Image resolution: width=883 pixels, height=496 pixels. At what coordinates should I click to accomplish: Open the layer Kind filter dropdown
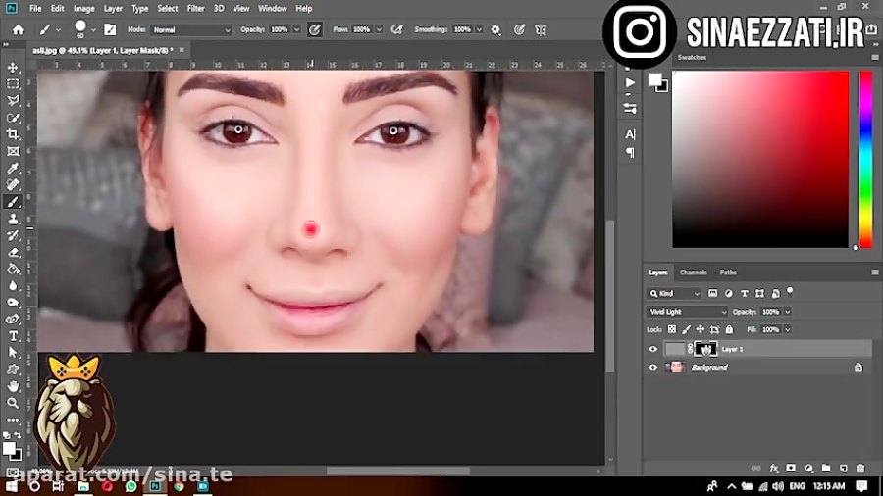(x=675, y=293)
